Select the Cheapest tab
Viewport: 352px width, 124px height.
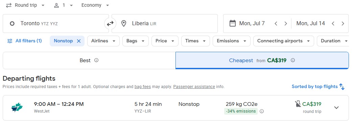pos(262,60)
